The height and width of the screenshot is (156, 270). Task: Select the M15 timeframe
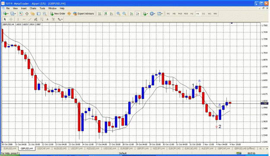[180, 13]
